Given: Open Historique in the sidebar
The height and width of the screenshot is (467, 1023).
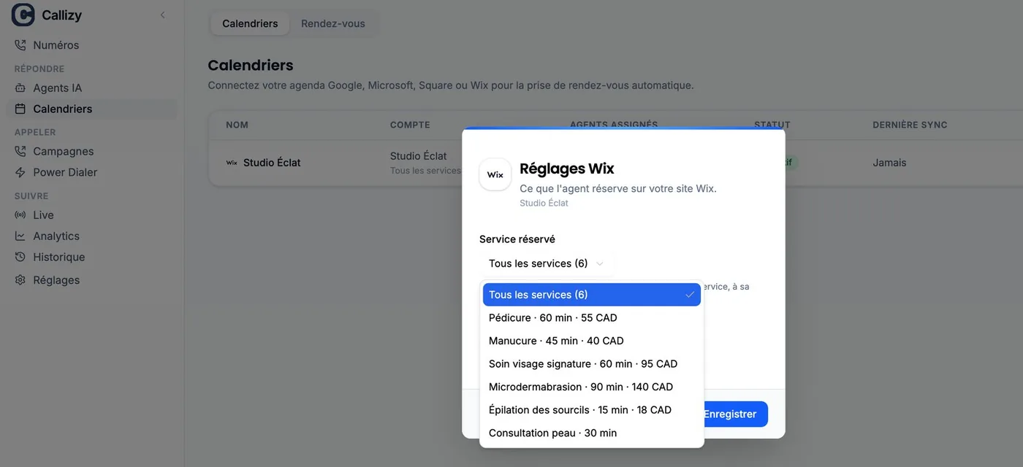Looking at the screenshot, I should coord(92,257).
